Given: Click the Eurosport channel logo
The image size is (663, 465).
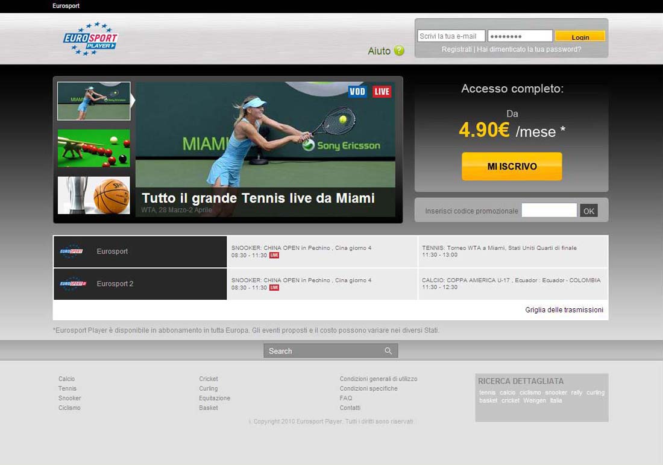Looking at the screenshot, I should pyautogui.click(x=72, y=251).
